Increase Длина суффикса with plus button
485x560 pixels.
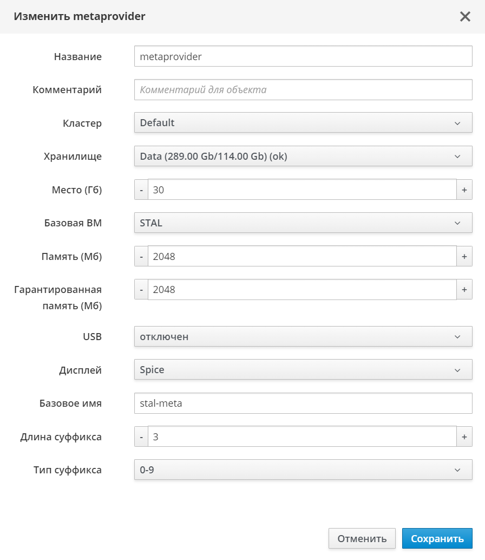pos(464,437)
